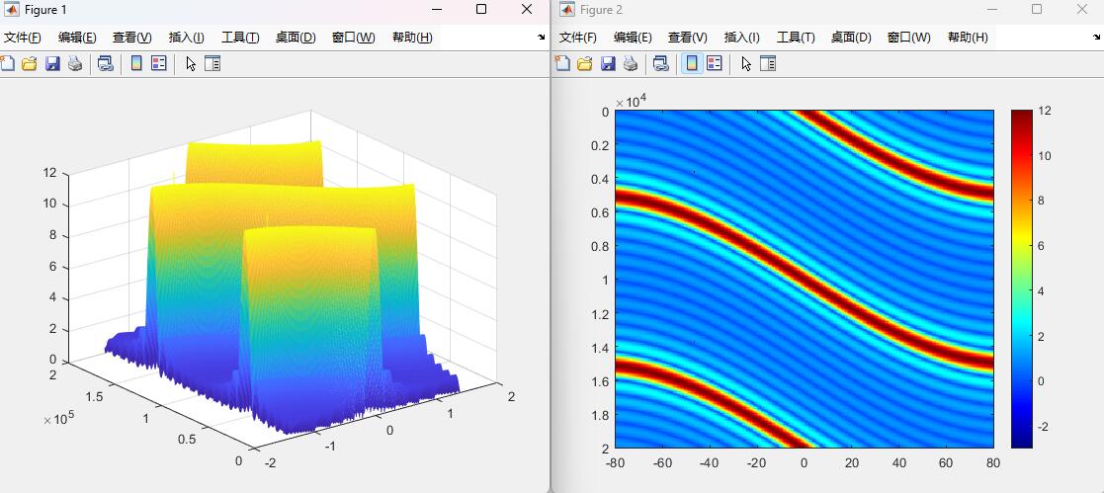The width and height of the screenshot is (1104, 493).
Task: Open 插入(I) menu in Figure 1
Action: coord(187,38)
